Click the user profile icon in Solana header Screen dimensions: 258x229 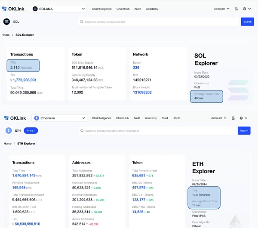click(233, 9)
